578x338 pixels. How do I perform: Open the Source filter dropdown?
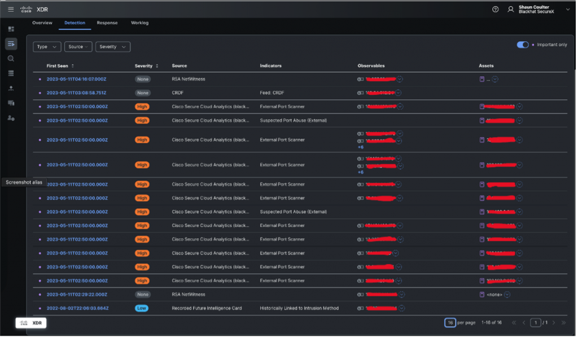[78, 47]
